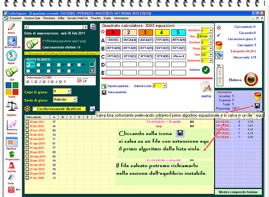
Task: Open the Estendi a num dropdown
Action: [x=164, y=86]
